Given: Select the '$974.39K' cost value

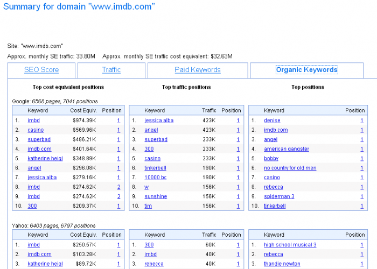Looking at the screenshot, I should (x=84, y=121).
